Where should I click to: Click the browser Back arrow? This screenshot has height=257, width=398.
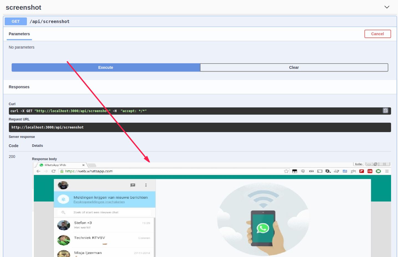(x=39, y=171)
